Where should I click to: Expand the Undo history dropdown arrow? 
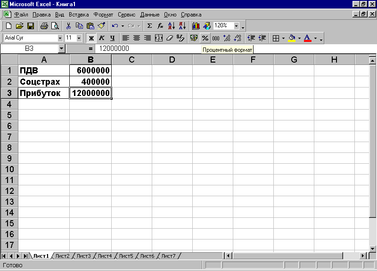pyautogui.click(x=123, y=26)
